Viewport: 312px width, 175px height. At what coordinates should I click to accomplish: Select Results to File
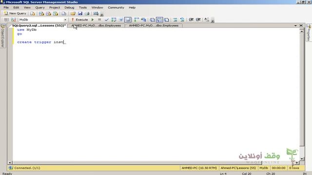167,19
